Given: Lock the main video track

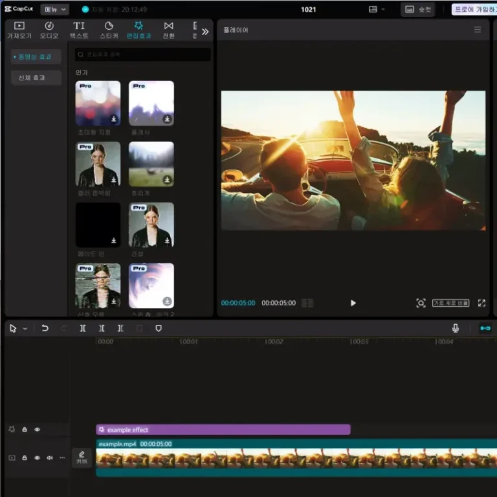Looking at the screenshot, I should (x=25, y=458).
